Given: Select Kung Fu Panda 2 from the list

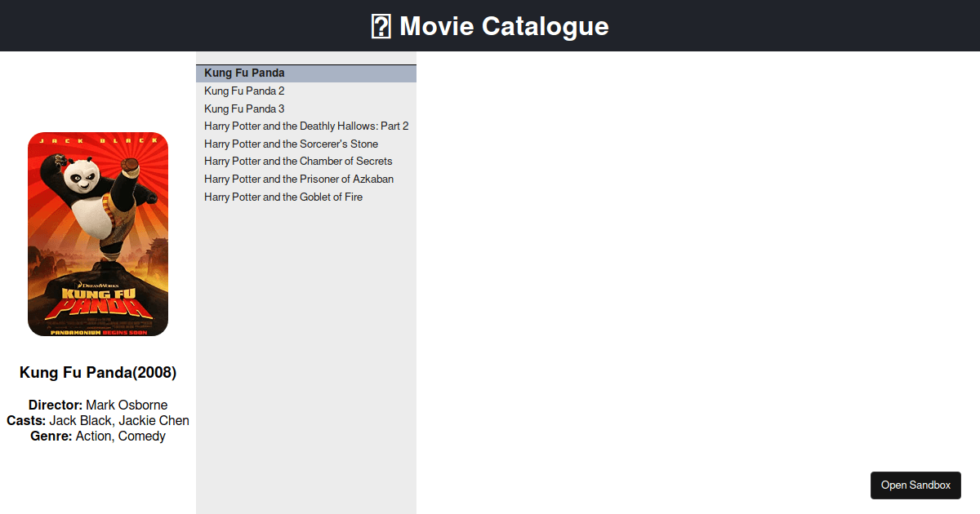Looking at the screenshot, I should (244, 91).
